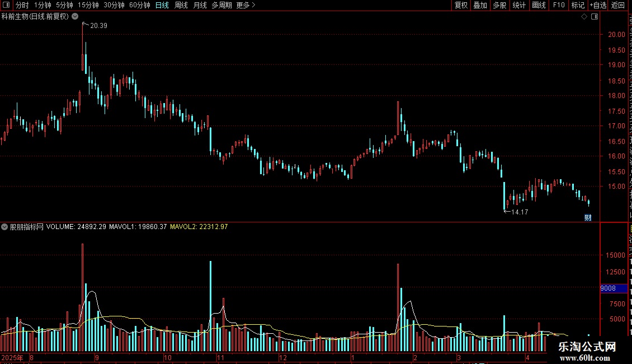The width and height of the screenshot is (632, 364).
Task: Expand dropdown next to 科前生物 title
Action: coord(75,16)
